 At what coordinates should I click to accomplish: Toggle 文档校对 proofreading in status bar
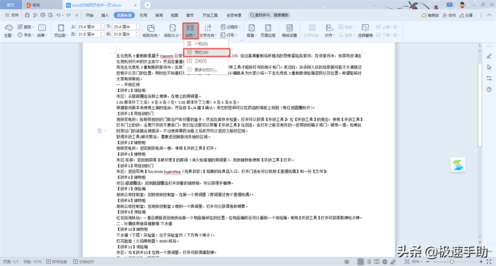click(x=83, y=262)
